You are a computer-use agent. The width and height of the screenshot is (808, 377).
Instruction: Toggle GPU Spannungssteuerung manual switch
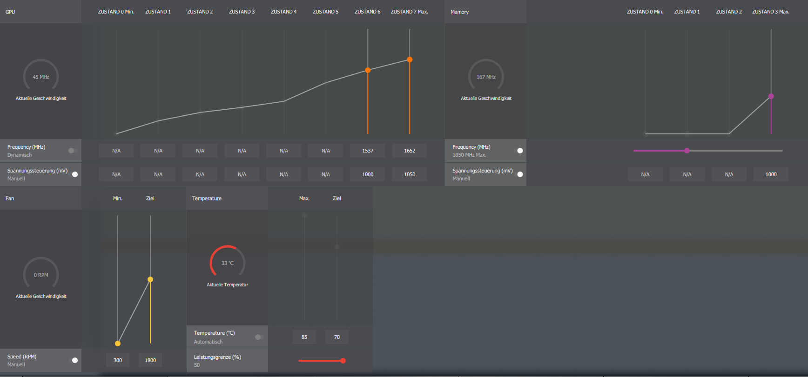tap(72, 174)
